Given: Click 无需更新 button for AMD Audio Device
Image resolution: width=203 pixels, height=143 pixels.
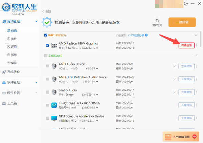Looking at the screenshot, I should (186, 66).
